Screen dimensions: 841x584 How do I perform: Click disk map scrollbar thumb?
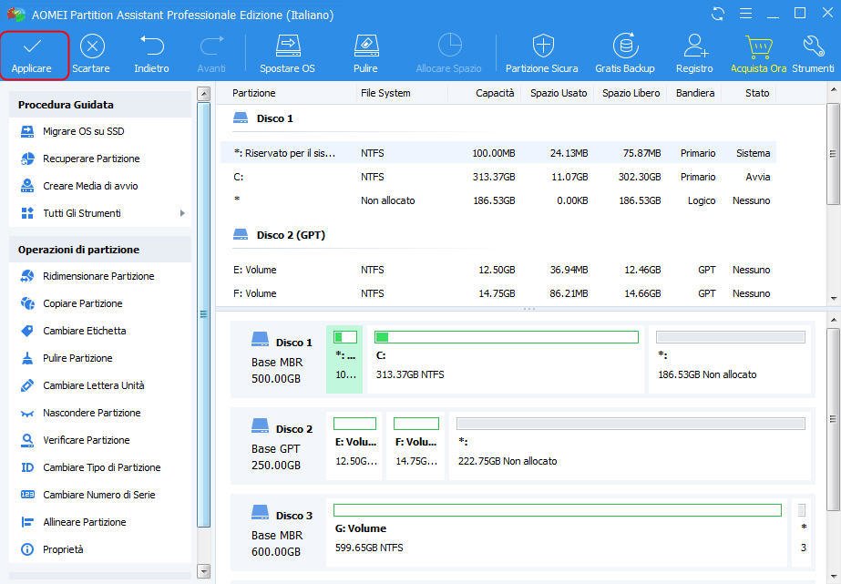(x=834, y=418)
